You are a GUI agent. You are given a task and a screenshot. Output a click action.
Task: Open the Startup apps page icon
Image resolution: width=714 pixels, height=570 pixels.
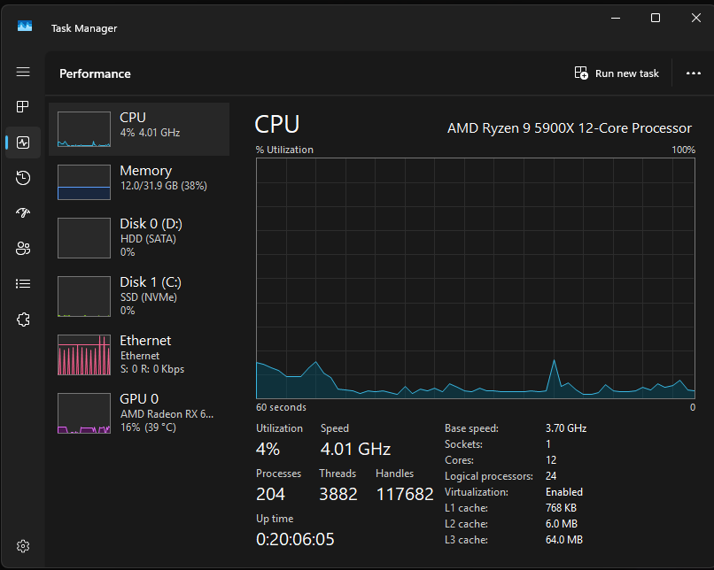(x=23, y=212)
